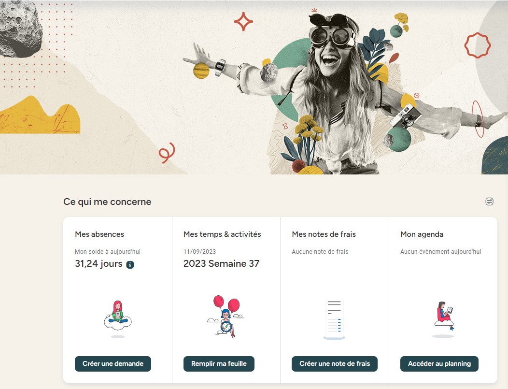
Task: Click the Remplir ma feuille button
Action: coord(219,364)
